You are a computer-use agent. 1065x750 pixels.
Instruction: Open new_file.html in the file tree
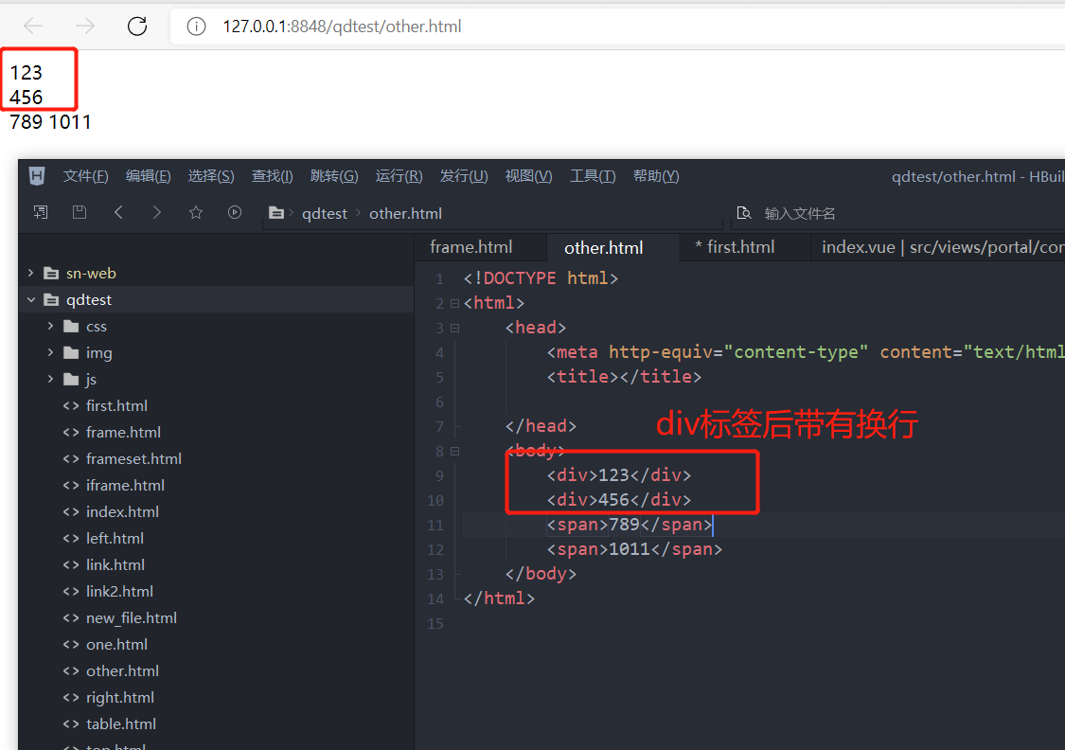tap(131, 617)
